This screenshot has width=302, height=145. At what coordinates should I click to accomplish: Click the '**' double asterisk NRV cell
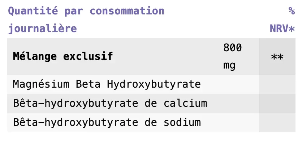(x=277, y=57)
